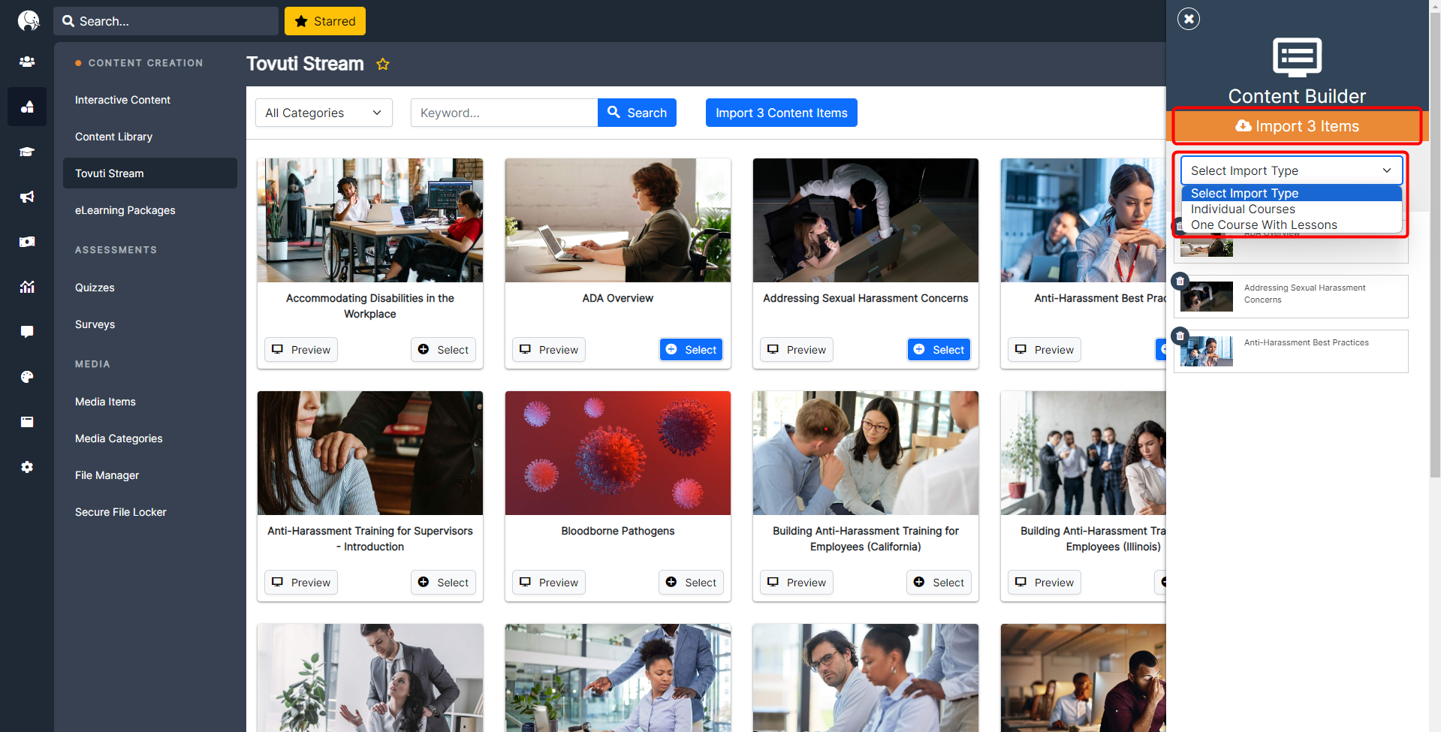
Task: Choose the highlighted Select Import Type option
Action: point(1292,193)
